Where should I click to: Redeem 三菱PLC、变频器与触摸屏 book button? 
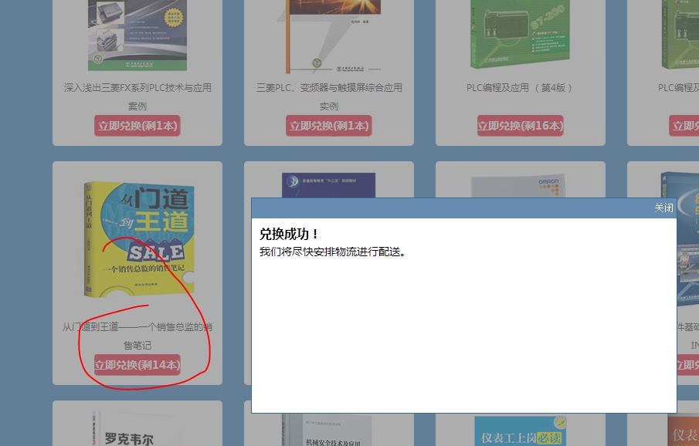[x=329, y=126]
